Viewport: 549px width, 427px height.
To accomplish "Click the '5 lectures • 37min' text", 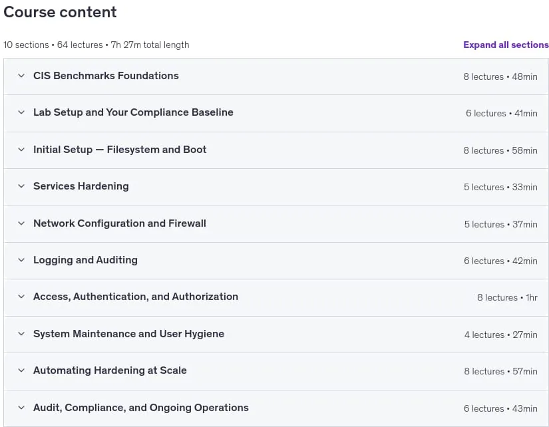I will [x=500, y=224].
